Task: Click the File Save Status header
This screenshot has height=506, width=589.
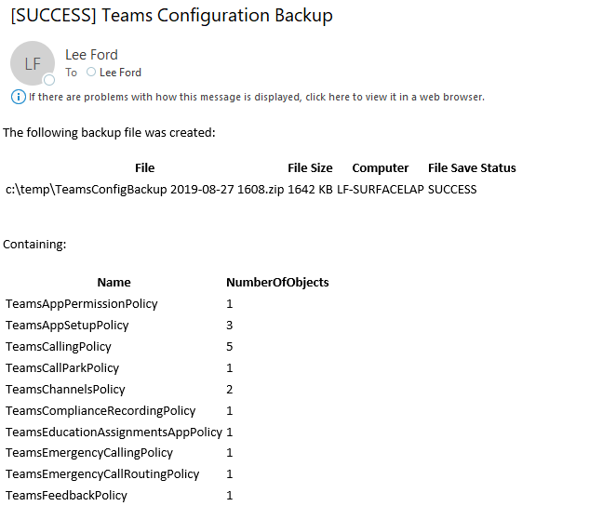Action: tap(472, 168)
